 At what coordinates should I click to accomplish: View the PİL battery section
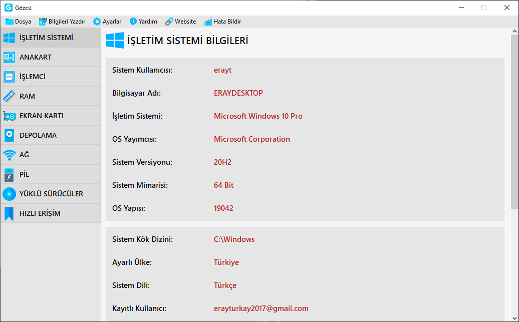coord(50,174)
